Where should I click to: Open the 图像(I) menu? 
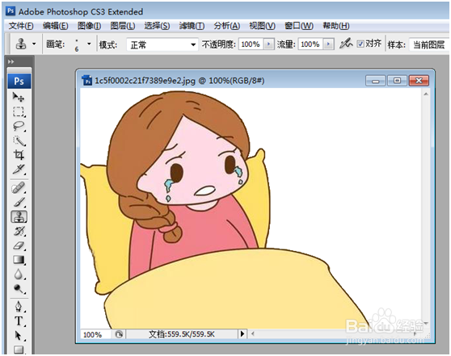pyautogui.click(x=89, y=26)
